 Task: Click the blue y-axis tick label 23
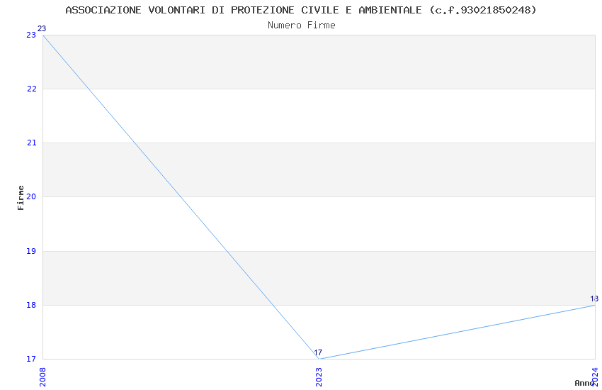click(31, 35)
